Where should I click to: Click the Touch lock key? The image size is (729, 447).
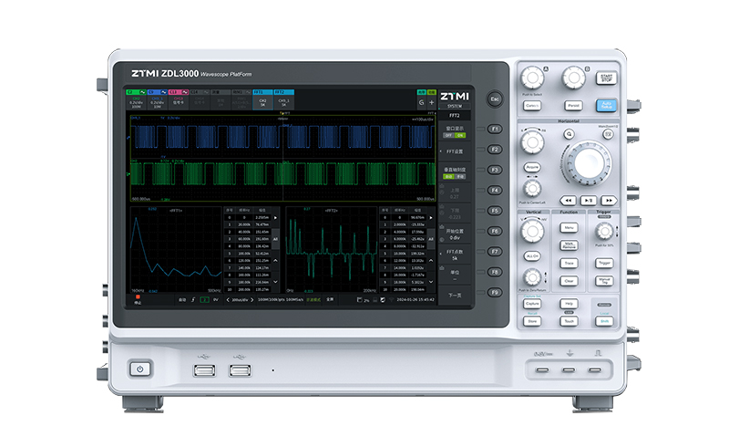tap(569, 321)
